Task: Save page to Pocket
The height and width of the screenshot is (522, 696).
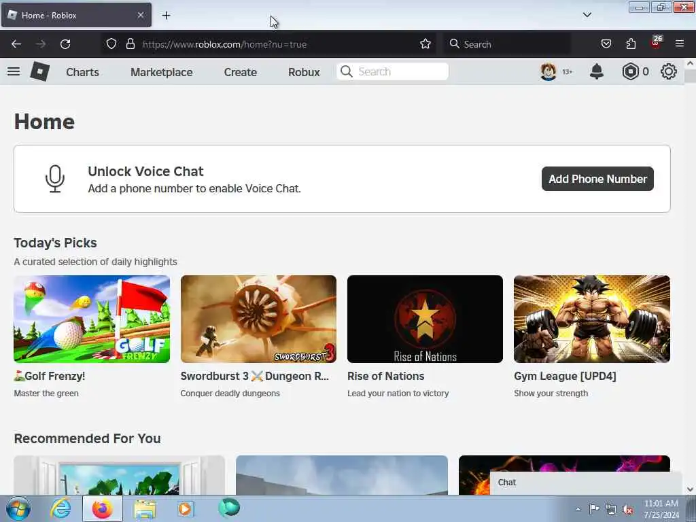Action: pos(606,44)
